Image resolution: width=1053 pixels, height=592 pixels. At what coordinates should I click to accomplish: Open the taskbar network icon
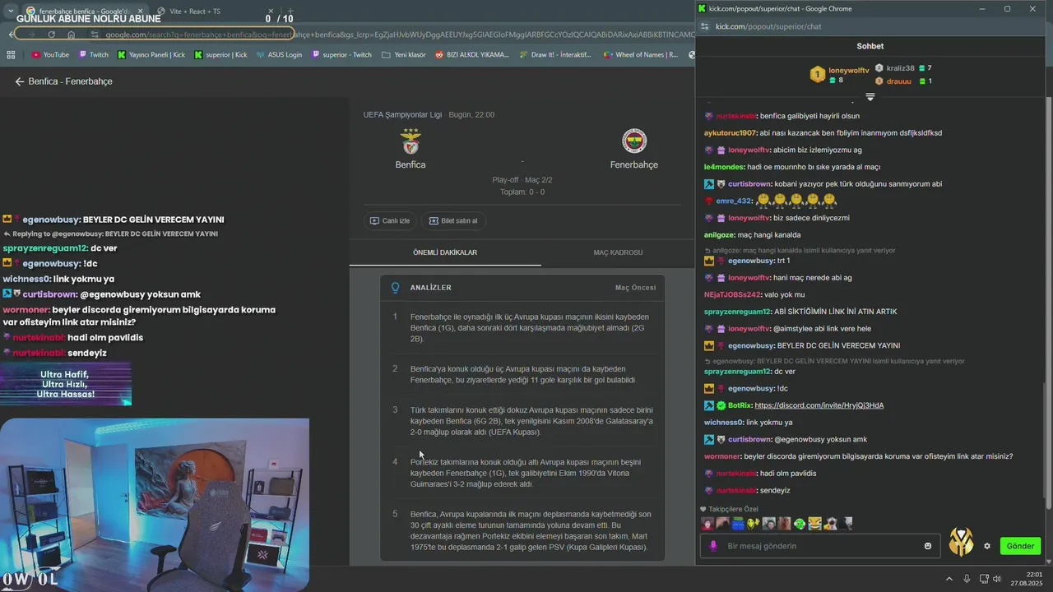[x=982, y=579]
